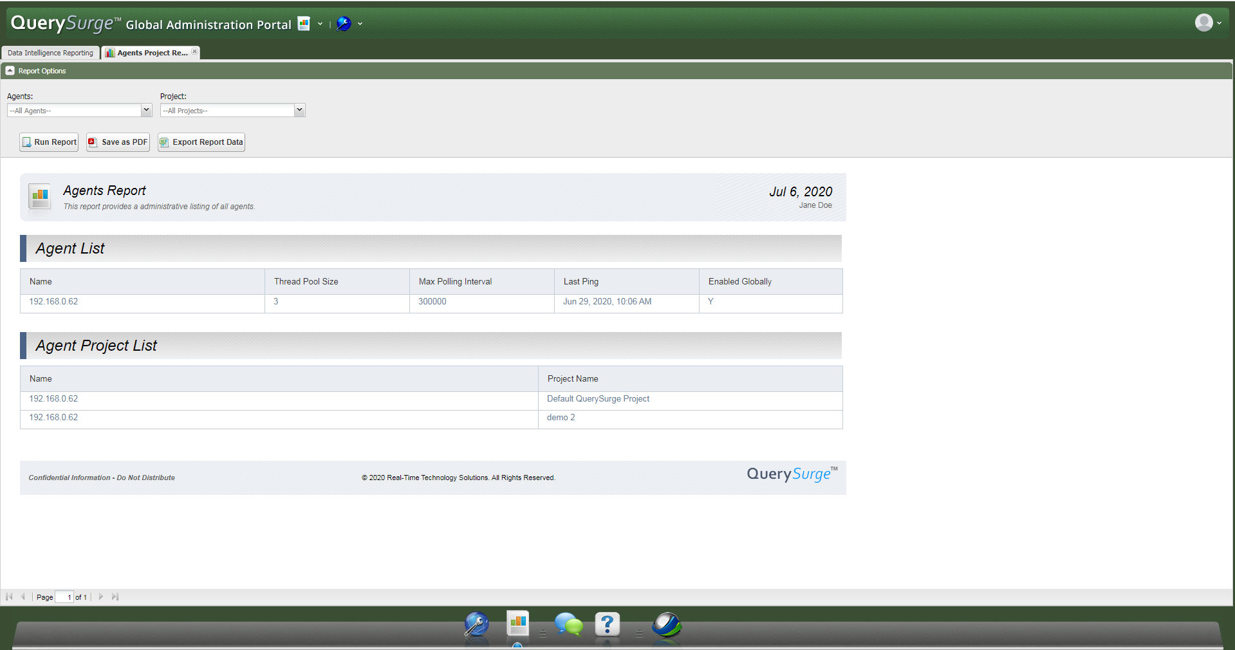Open the Project dropdown list
The image size is (1235, 650).
(299, 110)
